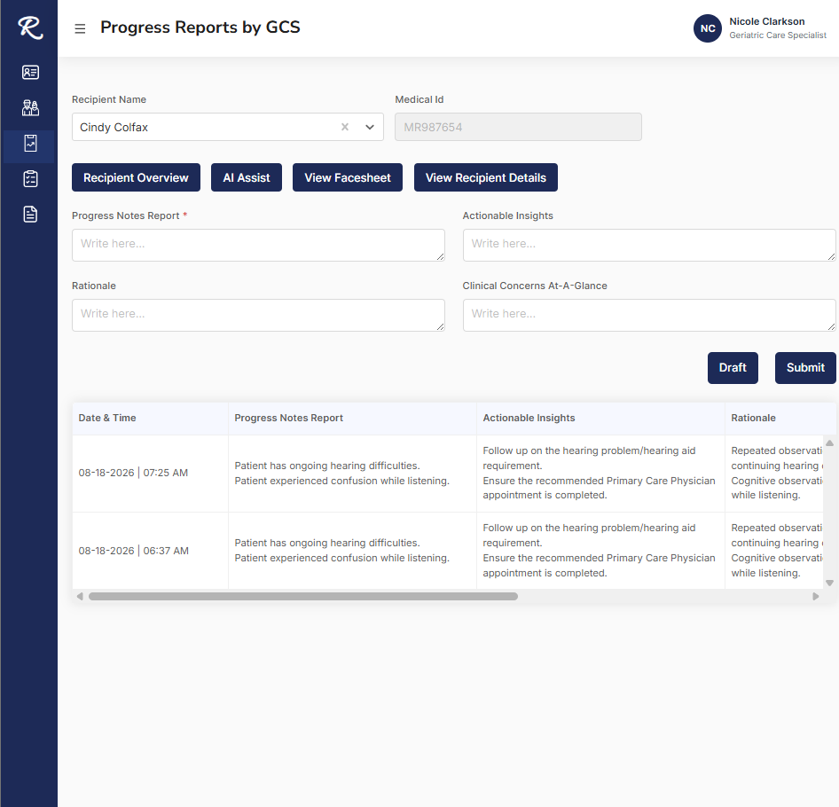
Task: Click the table's scroll left arrow
Action: point(80,596)
